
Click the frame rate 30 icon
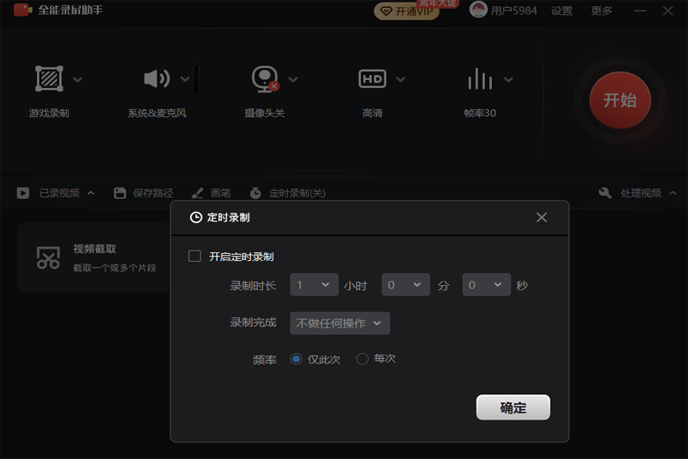tap(479, 79)
